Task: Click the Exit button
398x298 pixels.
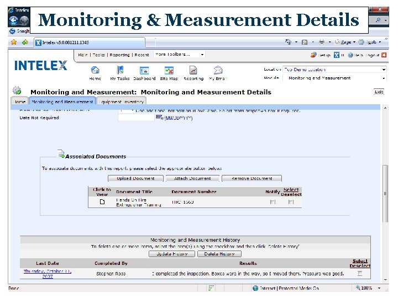Action: (x=379, y=92)
